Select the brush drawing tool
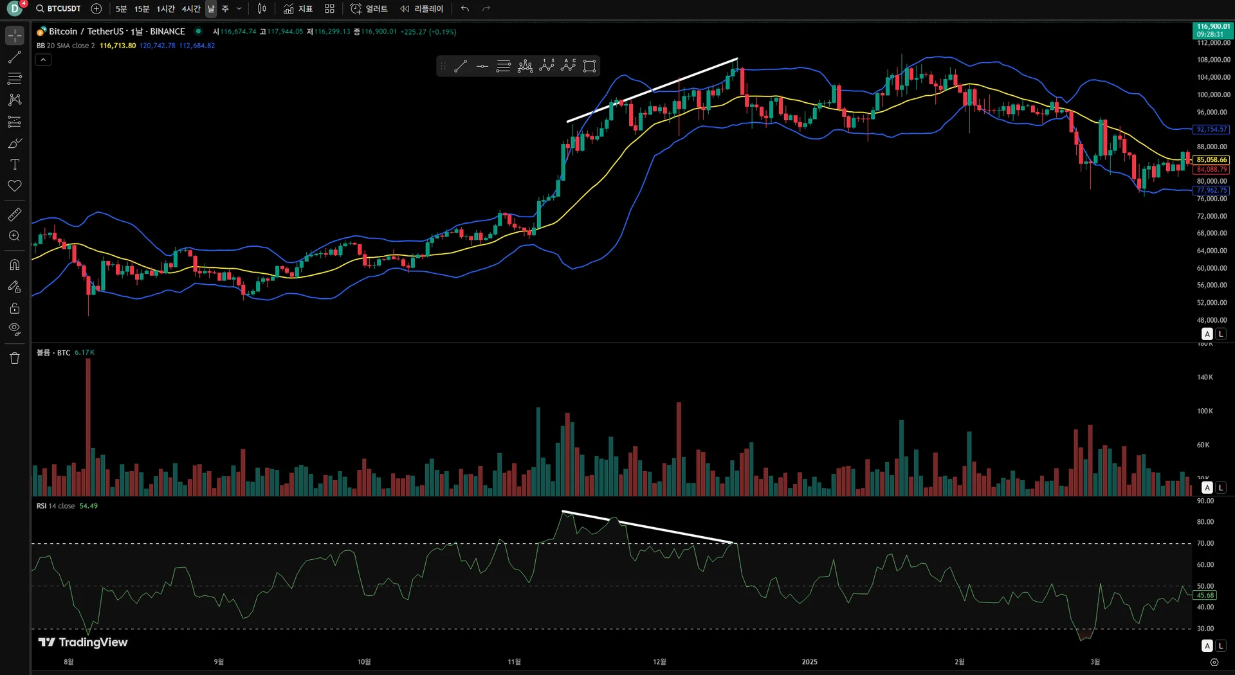Viewport: 1235px width, 675px height. click(x=15, y=143)
